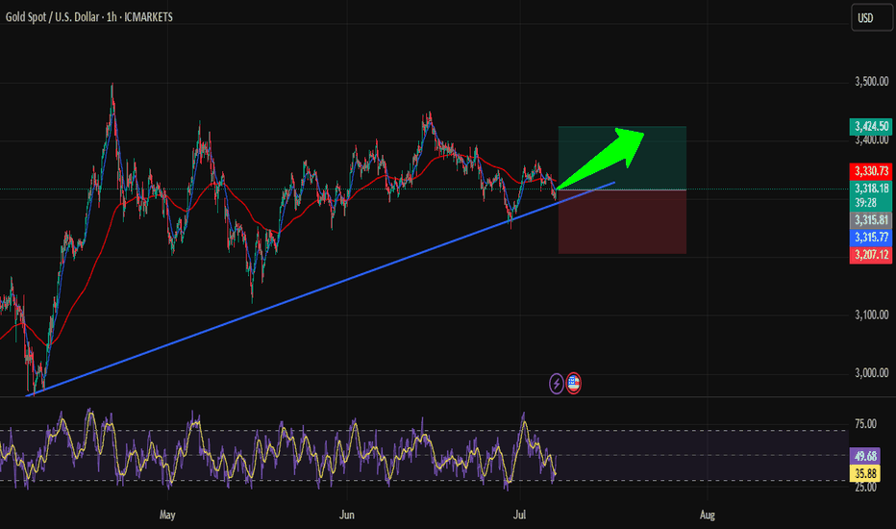Click the blue 3,315.77 trendline price label

tap(871, 238)
